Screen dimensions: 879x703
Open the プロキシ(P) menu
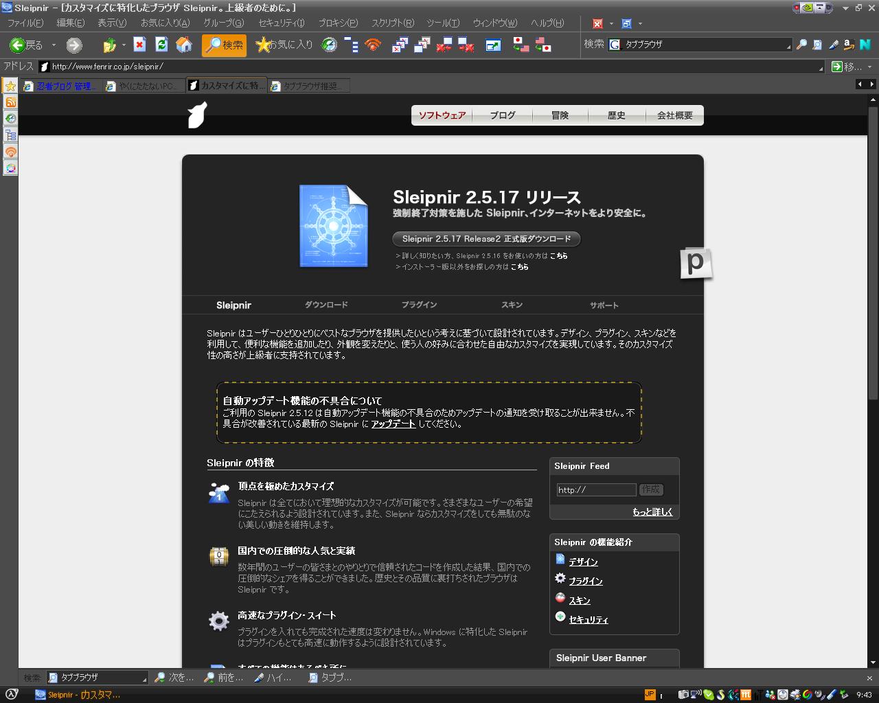coord(338,23)
